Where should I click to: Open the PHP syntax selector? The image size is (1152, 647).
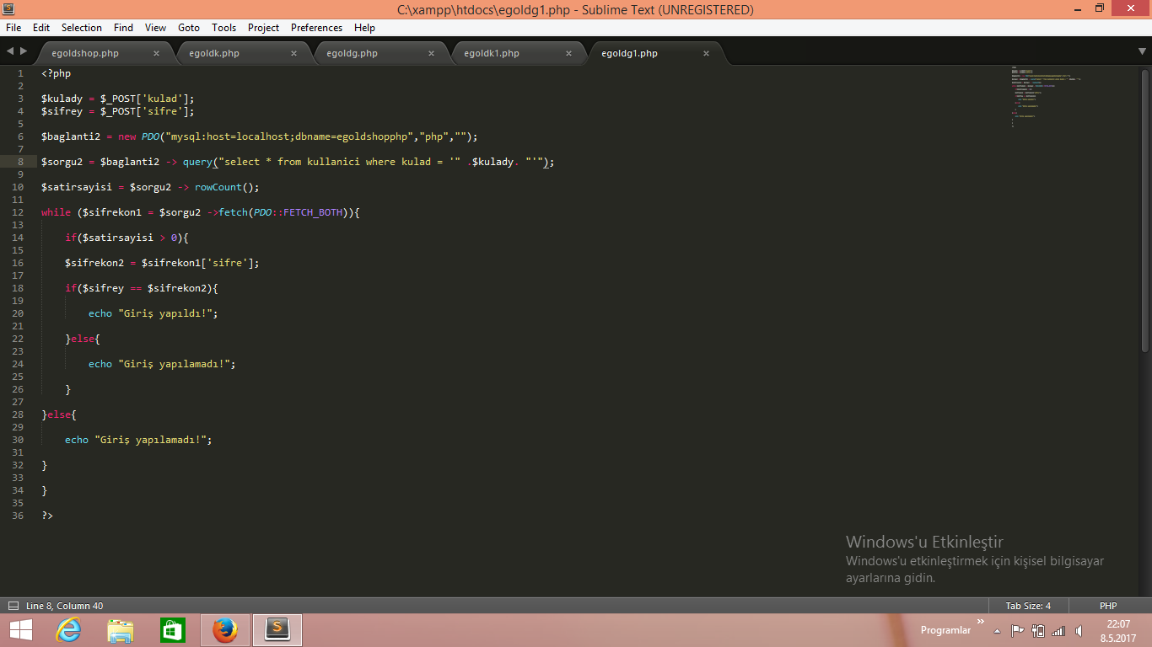pyautogui.click(x=1108, y=606)
